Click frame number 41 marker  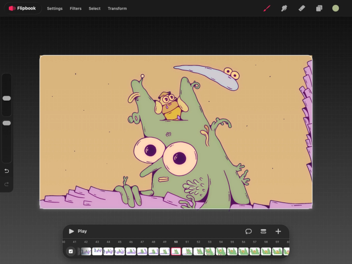click(75, 242)
